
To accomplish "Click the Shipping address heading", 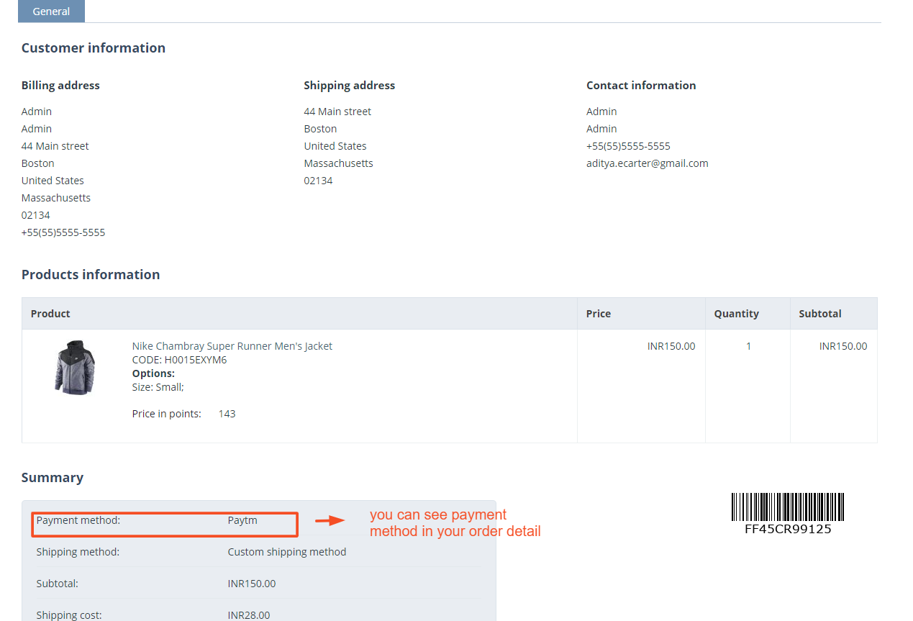I will [x=349, y=86].
